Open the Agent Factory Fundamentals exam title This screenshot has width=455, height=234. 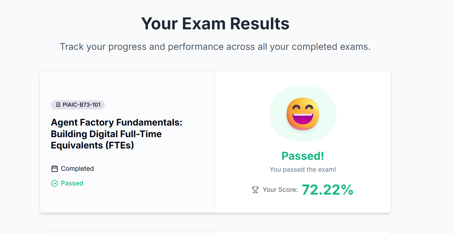[116, 134]
